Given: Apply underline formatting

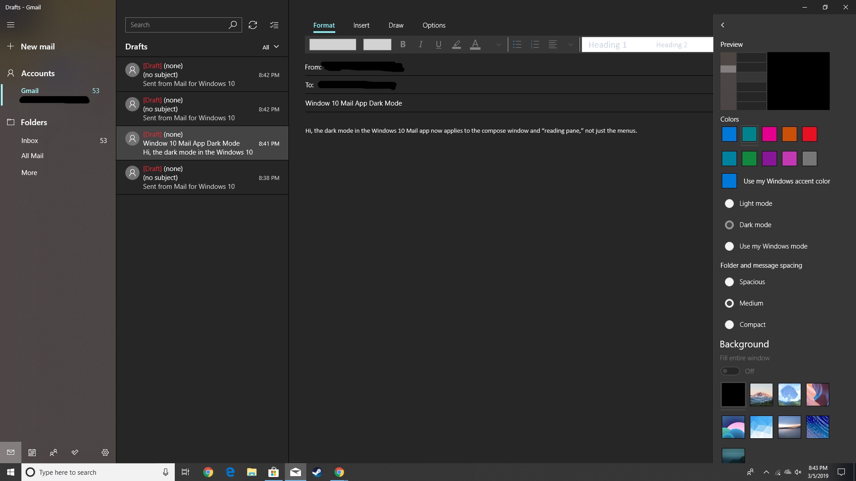Looking at the screenshot, I should click(x=438, y=44).
